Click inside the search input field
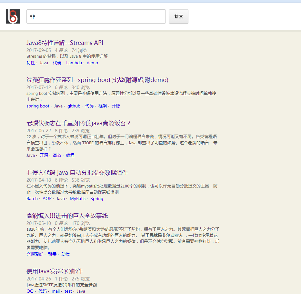The image size is (301, 294). coord(95,16)
